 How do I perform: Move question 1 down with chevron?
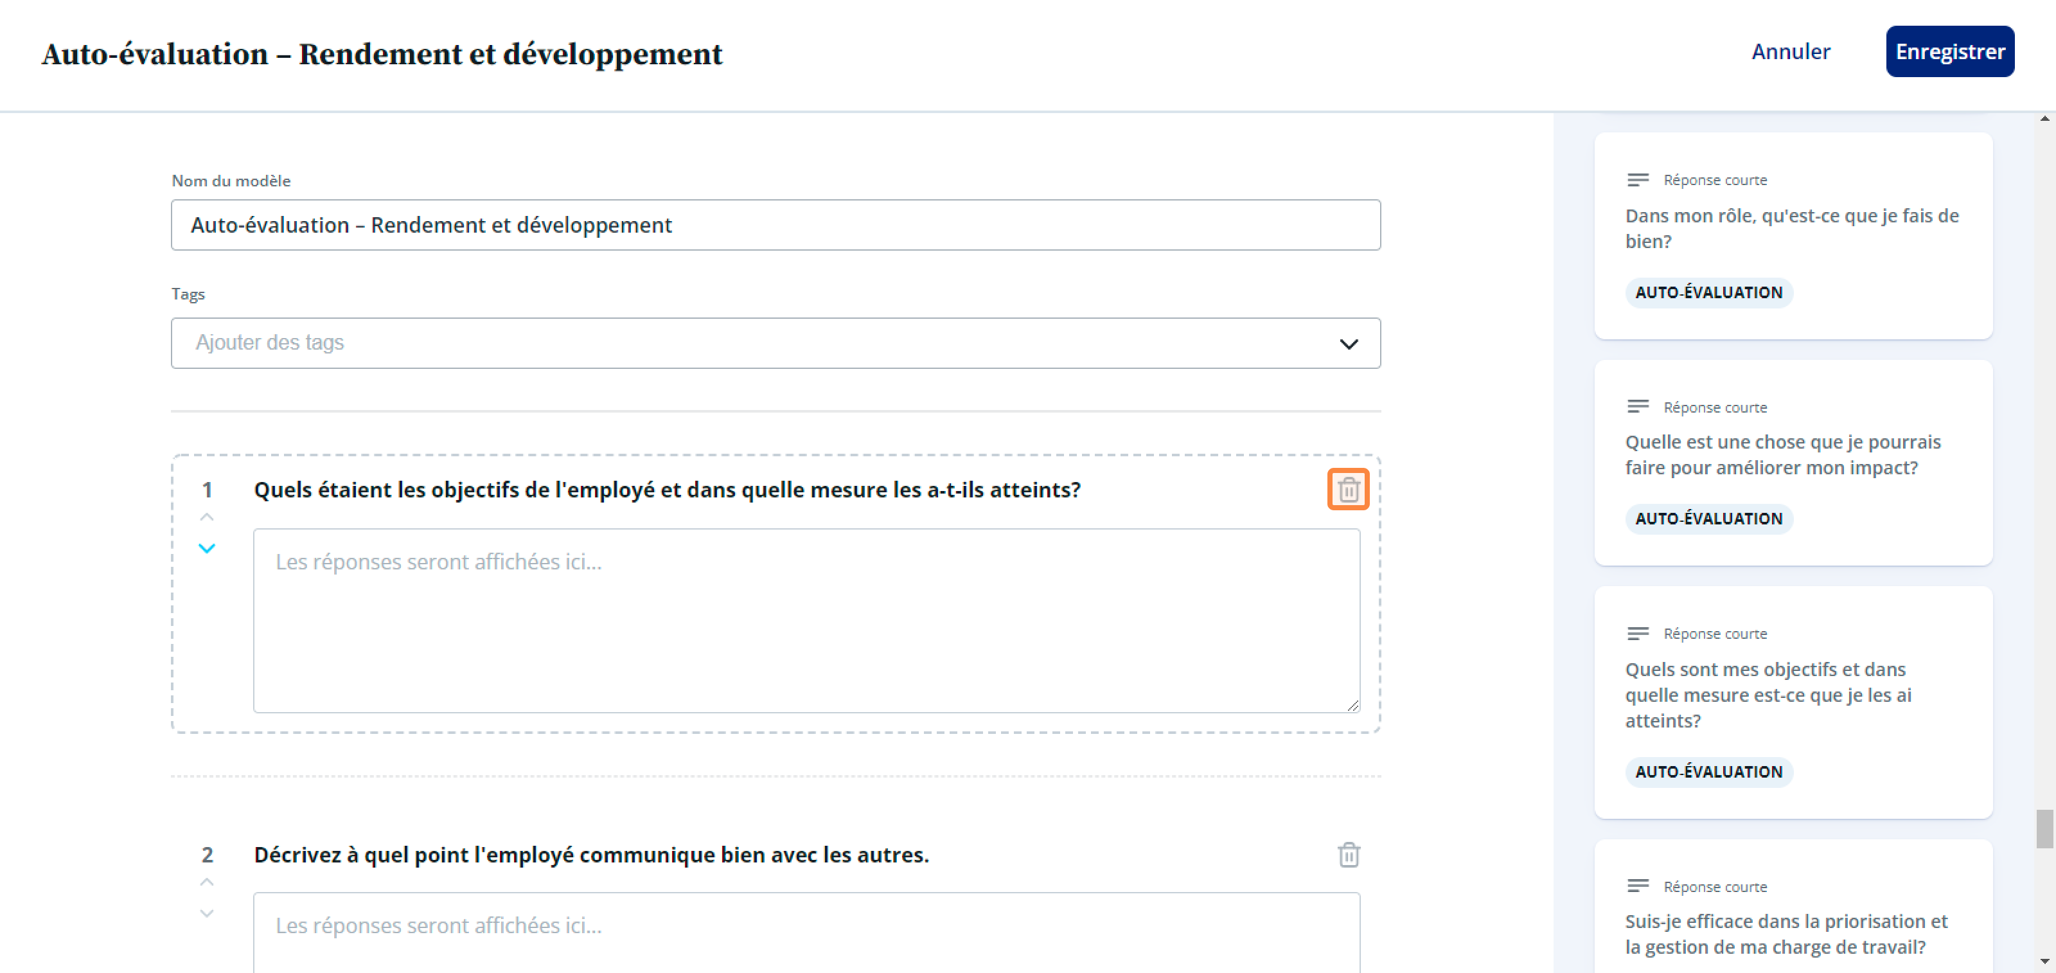tap(207, 548)
